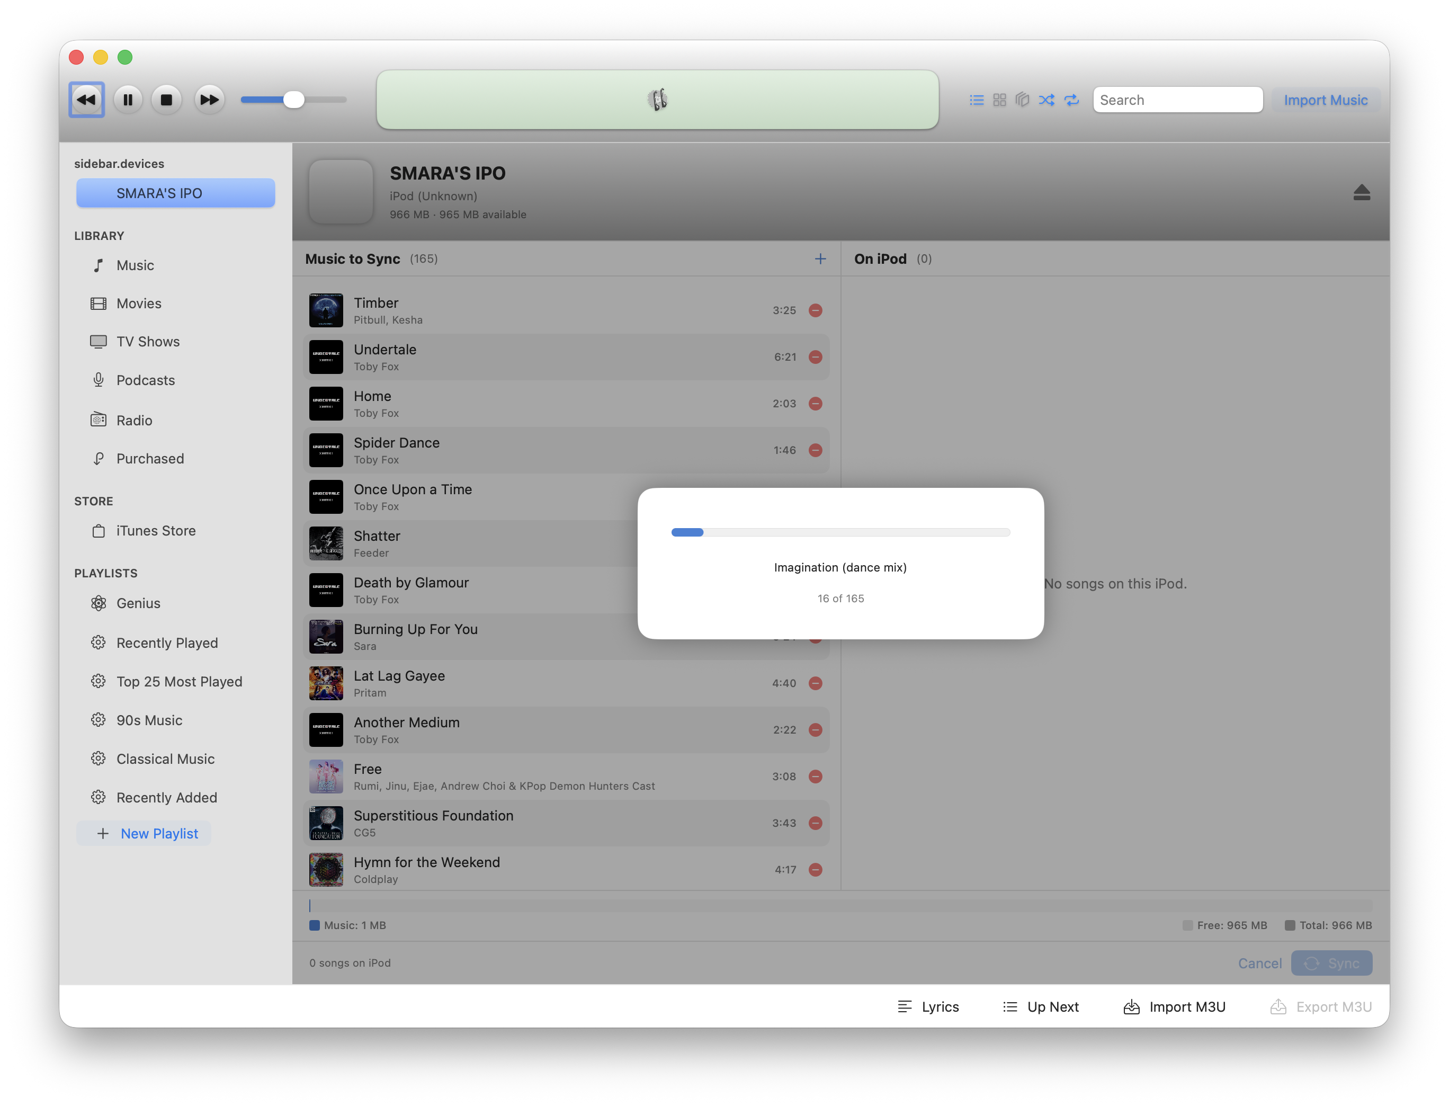Select the song title Once Upon a Time
This screenshot has width=1449, height=1106.
click(413, 489)
